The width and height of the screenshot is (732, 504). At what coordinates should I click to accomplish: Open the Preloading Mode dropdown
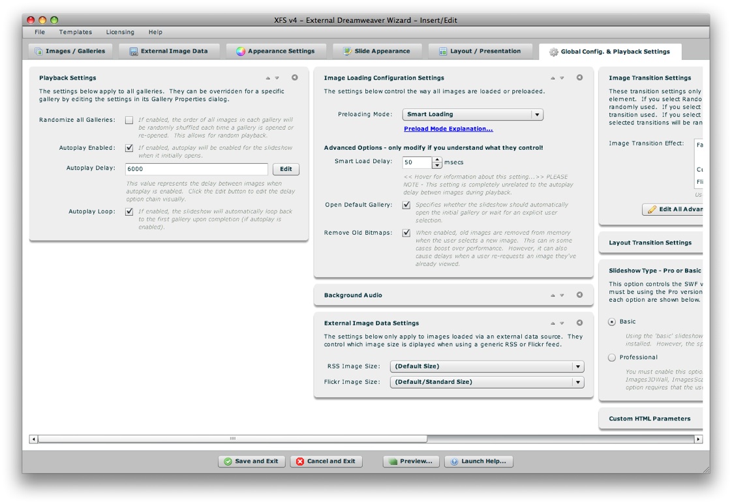point(472,115)
